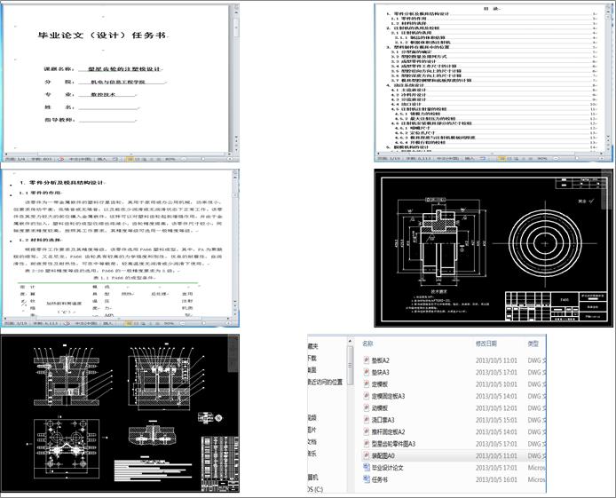Image resolution: width=616 pixels, height=498 pixels.
Task: Select the 垫块A3 DWG file icon
Action: click(367, 372)
